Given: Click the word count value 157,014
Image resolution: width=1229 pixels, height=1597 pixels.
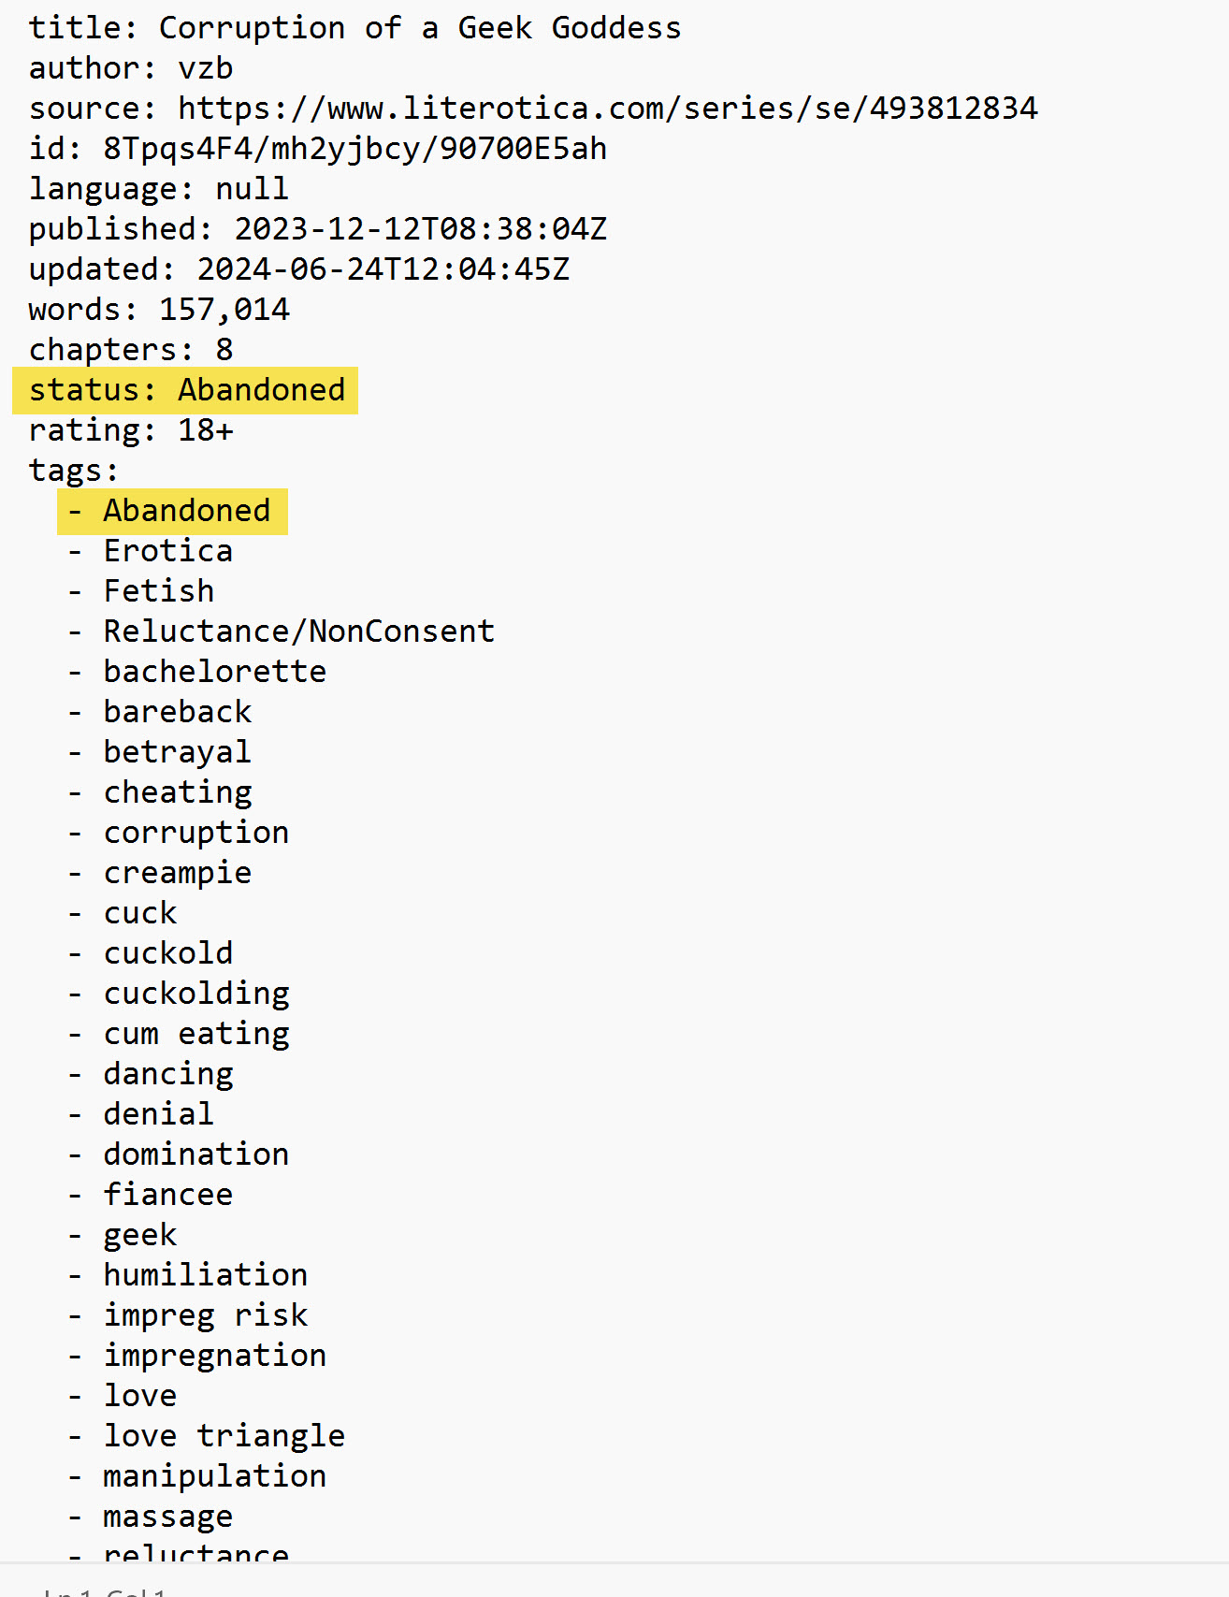Looking at the screenshot, I should pos(224,310).
